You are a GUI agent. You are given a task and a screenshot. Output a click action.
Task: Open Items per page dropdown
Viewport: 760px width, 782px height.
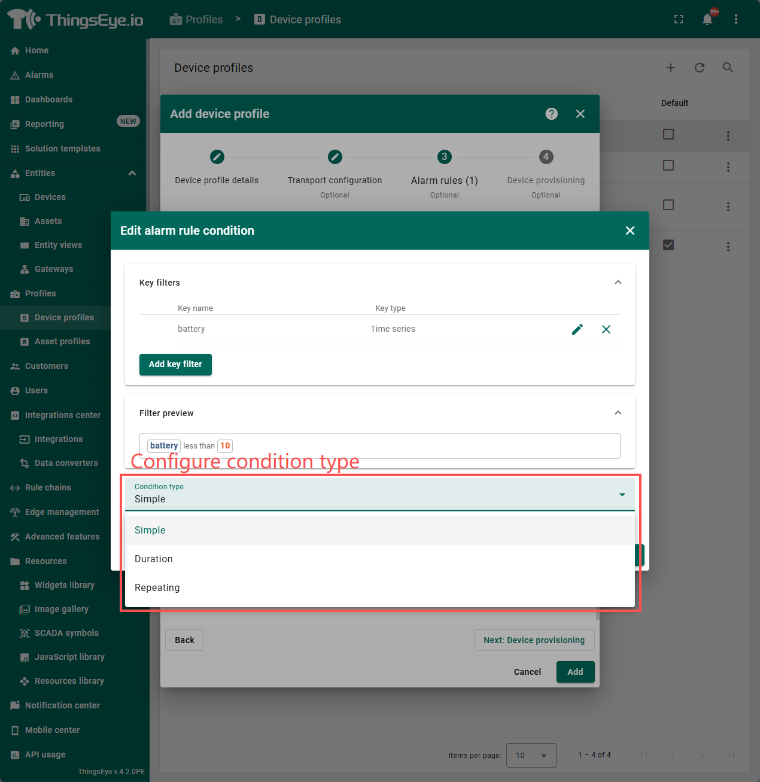[531, 755]
